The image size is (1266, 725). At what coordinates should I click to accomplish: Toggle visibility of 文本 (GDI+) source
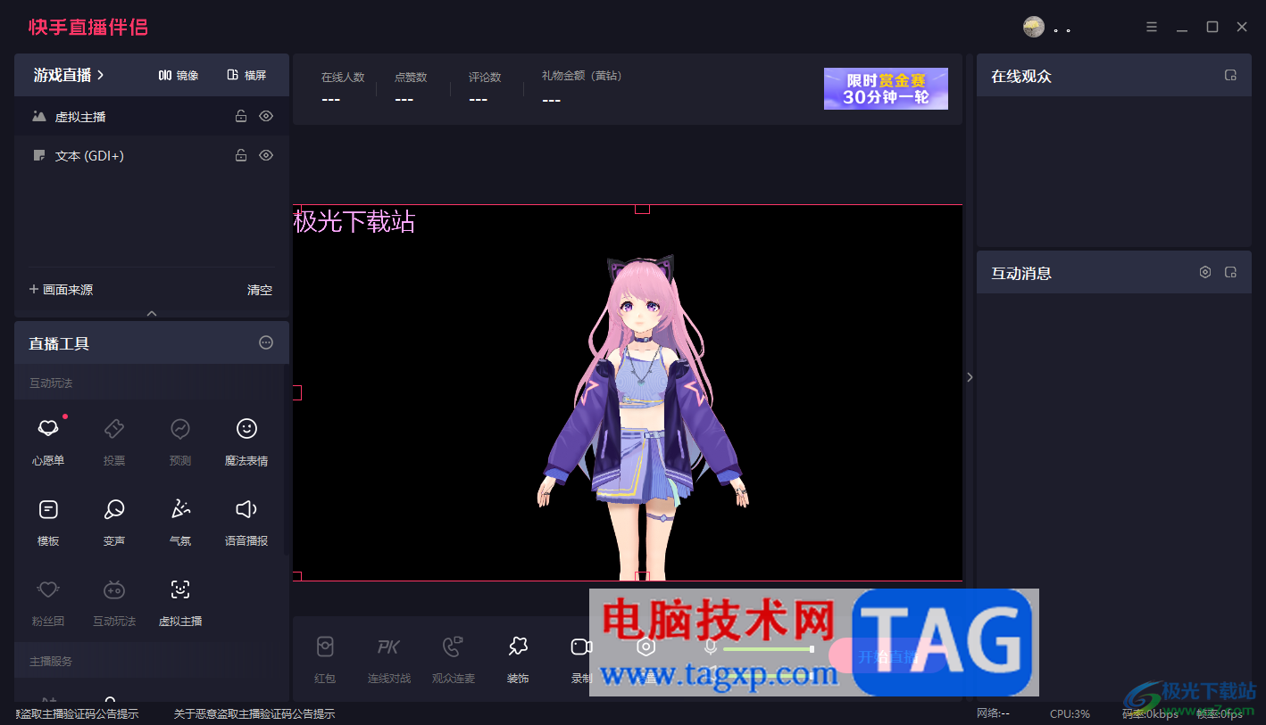click(x=266, y=155)
